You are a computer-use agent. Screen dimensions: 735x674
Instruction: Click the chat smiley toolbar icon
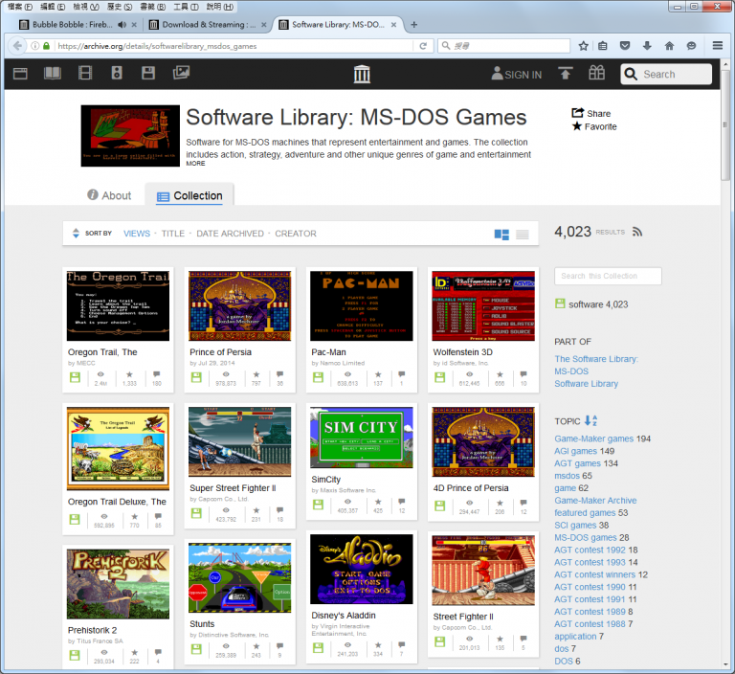click(691, 46)
